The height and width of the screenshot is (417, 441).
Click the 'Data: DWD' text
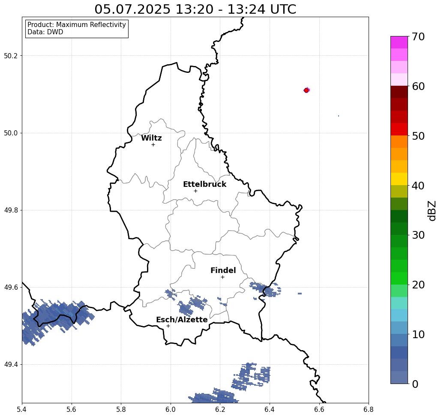45,32
